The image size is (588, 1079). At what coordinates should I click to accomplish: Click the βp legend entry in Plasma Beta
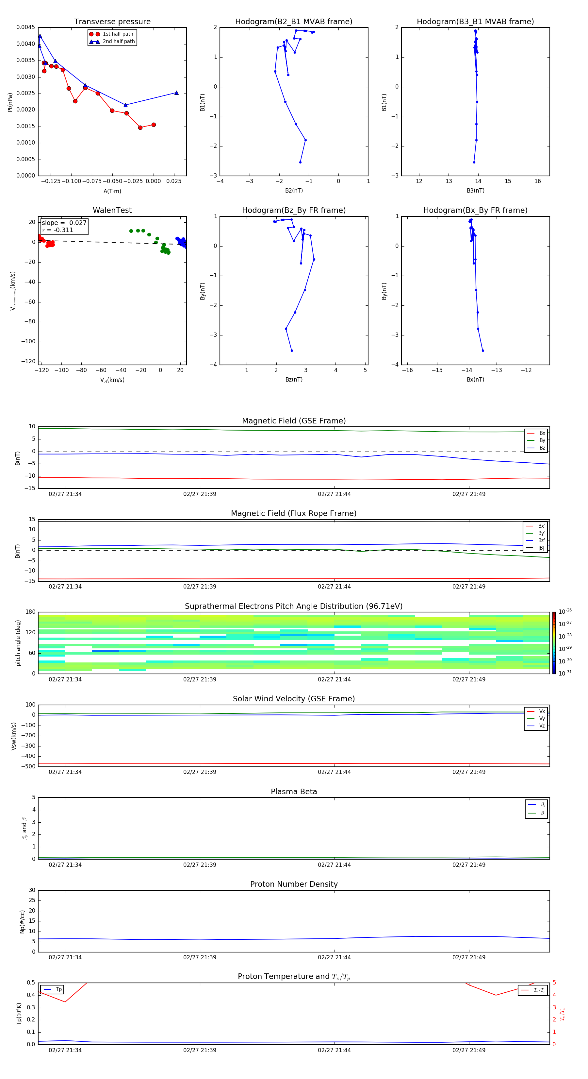pyautogui.click(x=536, y=804)
